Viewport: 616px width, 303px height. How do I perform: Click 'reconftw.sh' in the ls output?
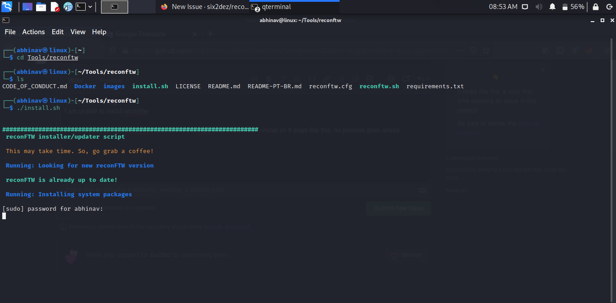(379, 86)
